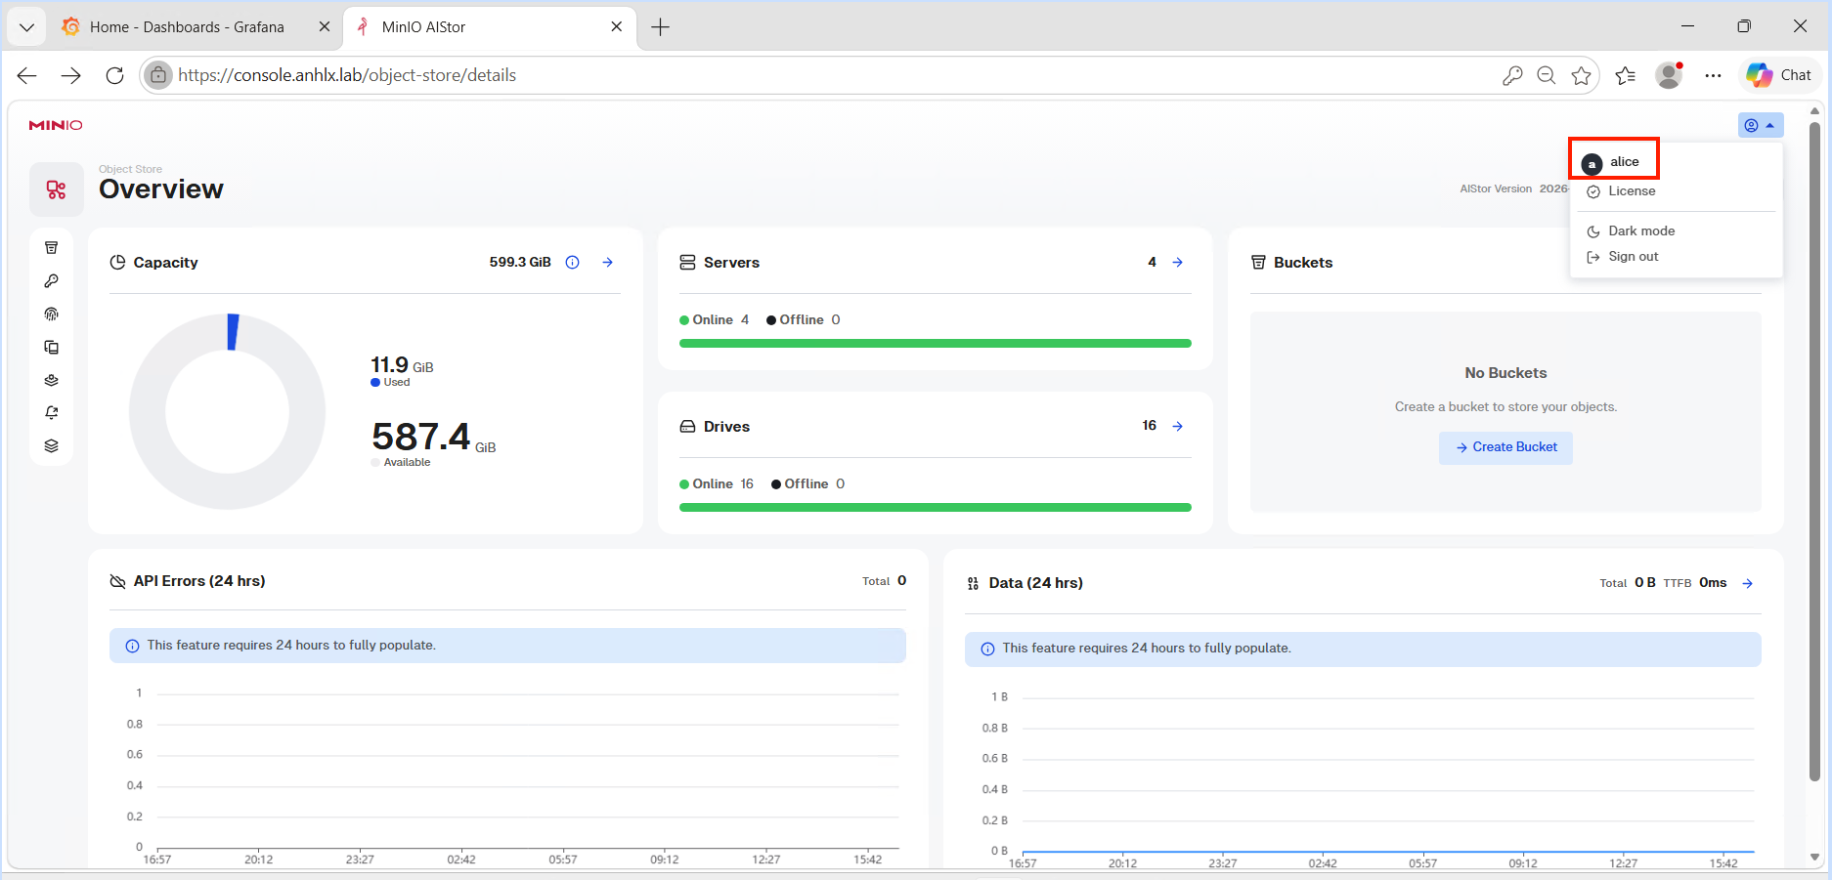
Task: Enable Dark mode from the user menu
Action: tap(1631, 231)
